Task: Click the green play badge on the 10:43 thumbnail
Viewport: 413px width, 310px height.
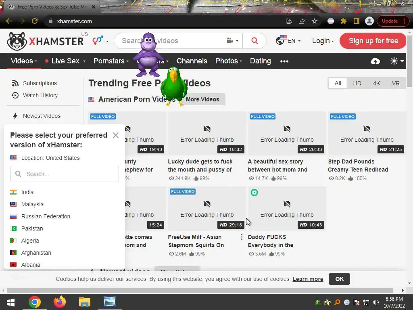Action: [x=254, y=193]
